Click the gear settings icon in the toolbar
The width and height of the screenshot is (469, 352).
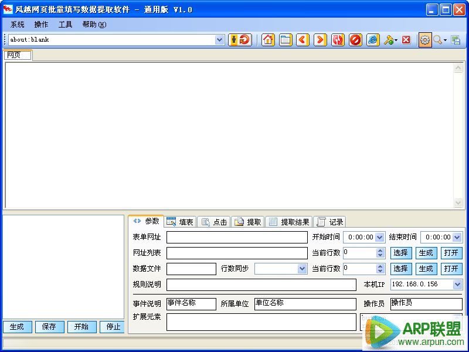424,40
